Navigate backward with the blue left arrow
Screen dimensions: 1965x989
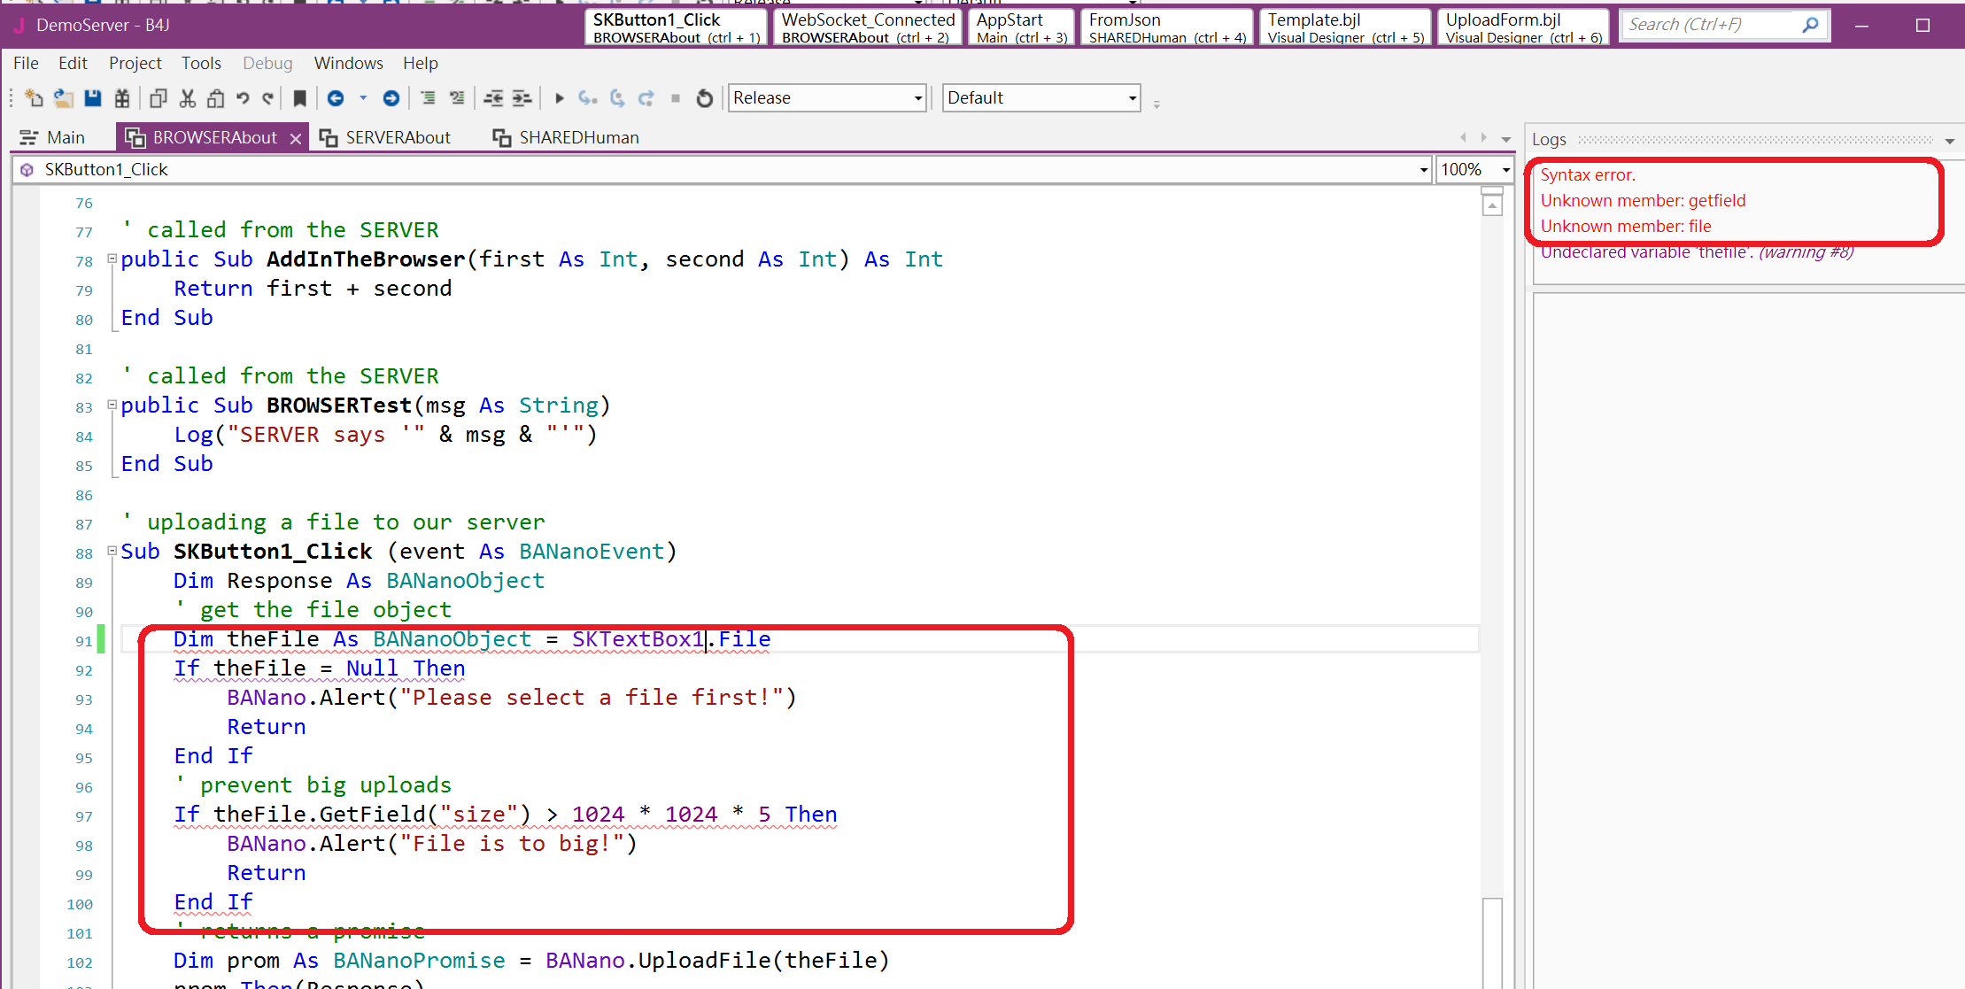coord(336,98)
